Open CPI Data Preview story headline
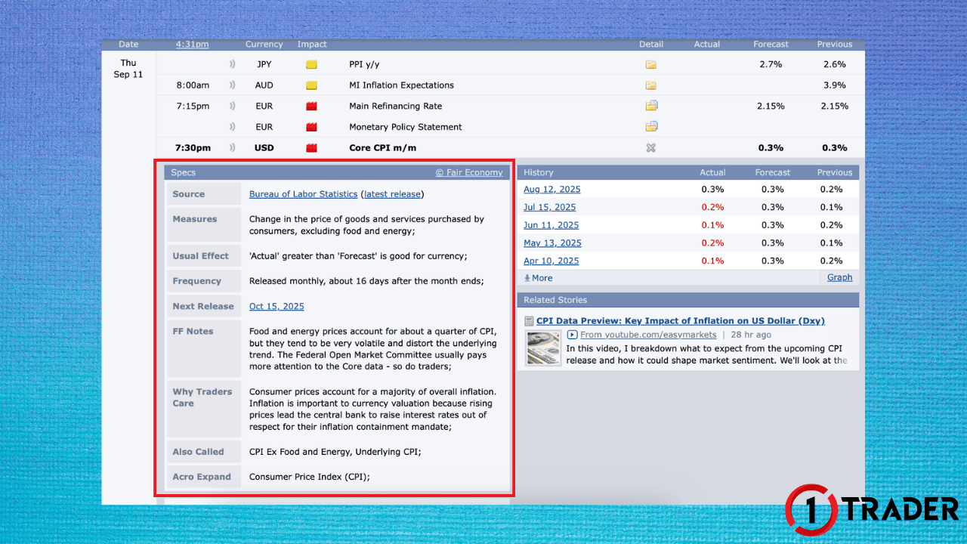Screen dimensions: 967x544 pyautogui.click(x=680, y=321)
